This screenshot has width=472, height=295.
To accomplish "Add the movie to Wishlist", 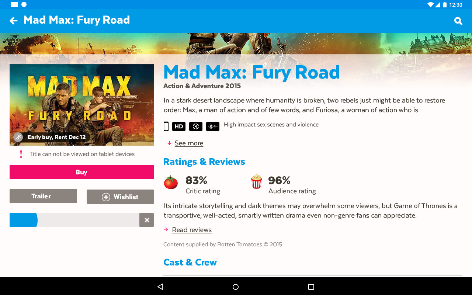I will pos(120,197).
